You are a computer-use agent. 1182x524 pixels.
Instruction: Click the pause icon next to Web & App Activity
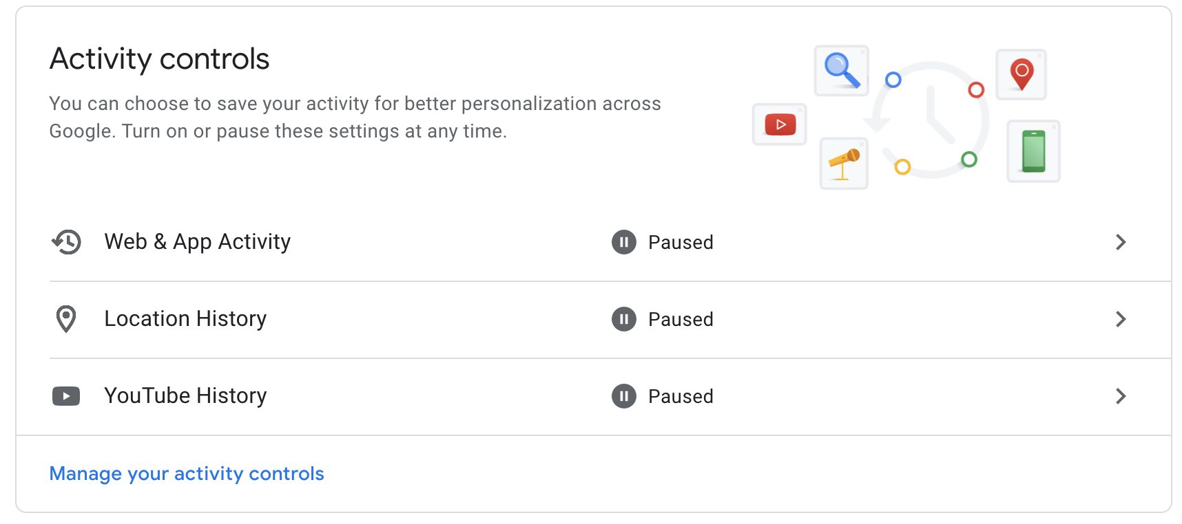[624, 242]
